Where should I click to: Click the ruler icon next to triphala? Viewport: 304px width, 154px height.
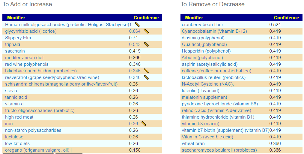point(146,44)
